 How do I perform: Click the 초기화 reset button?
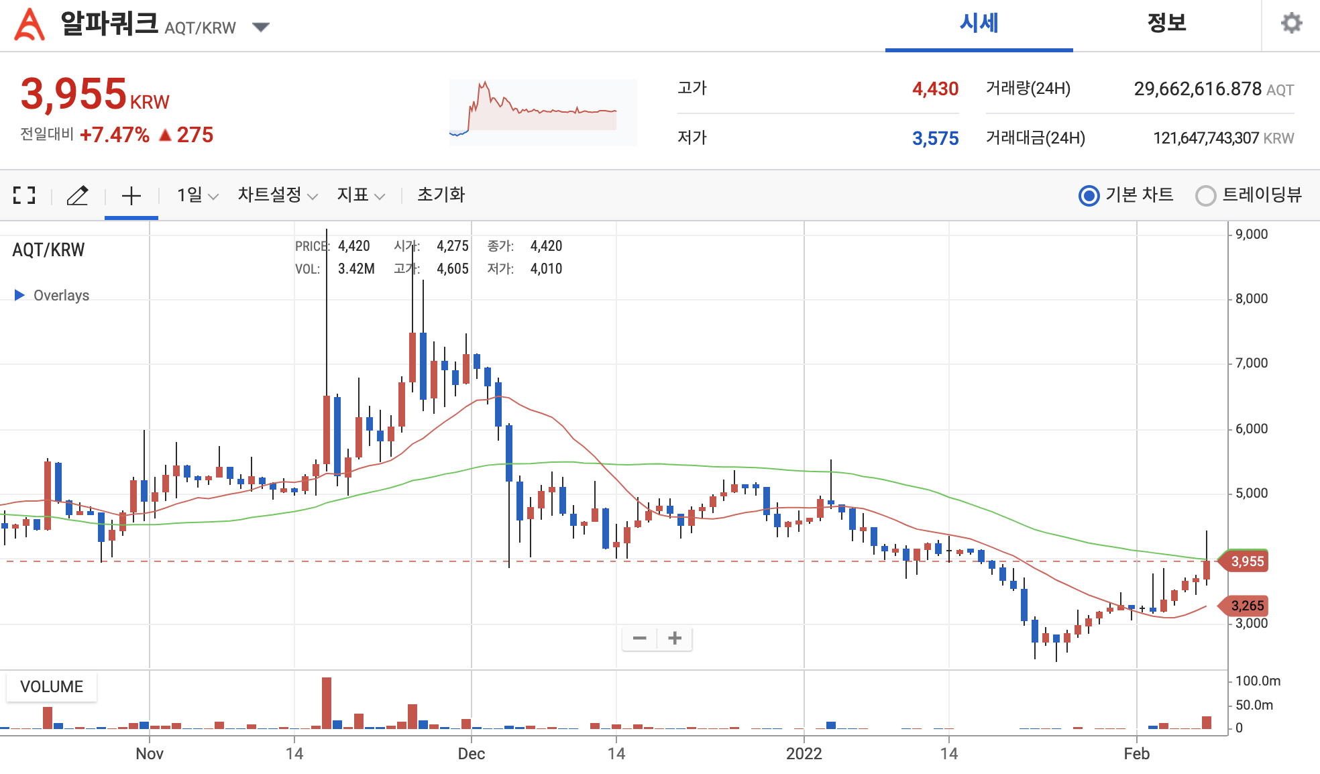click(x=441, y=195)
